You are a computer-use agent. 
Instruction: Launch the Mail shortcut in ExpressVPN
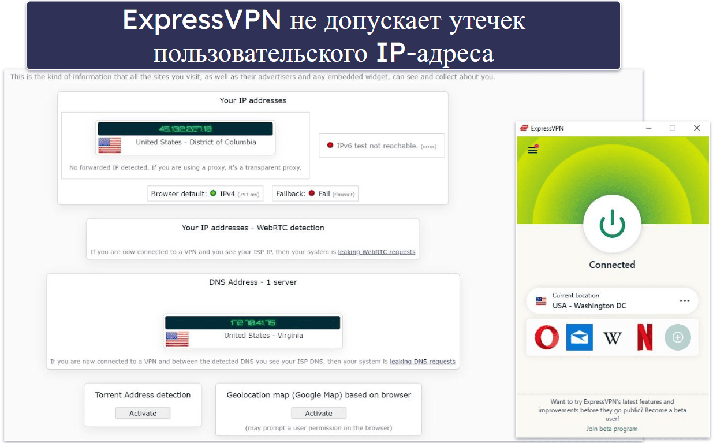579,337
